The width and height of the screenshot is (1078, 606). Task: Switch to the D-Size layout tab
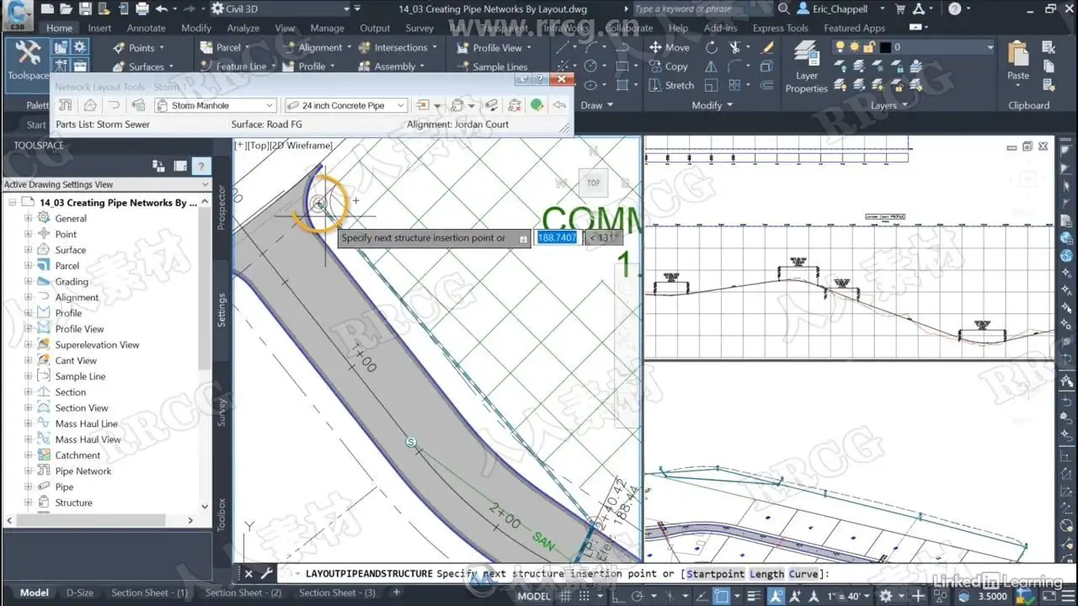click(80, 593)
